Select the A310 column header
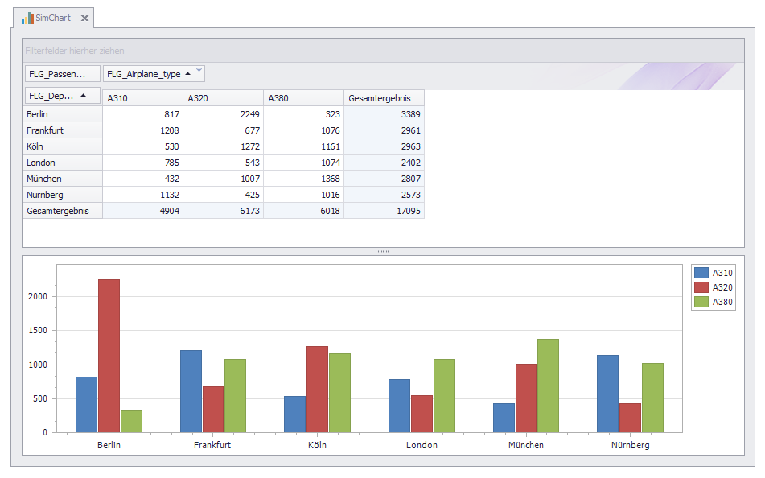This screenshot has width=765, height=478. coord(142,98)
